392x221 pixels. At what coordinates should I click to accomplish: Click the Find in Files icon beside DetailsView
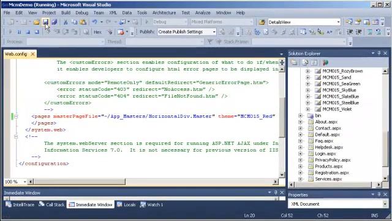point(262,22)
